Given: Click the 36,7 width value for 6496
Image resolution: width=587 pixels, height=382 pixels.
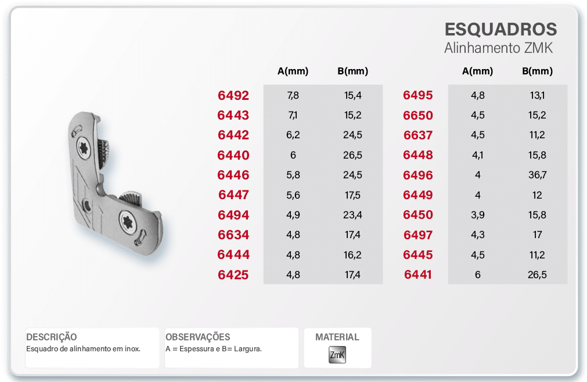Looking at the screenshot, I should coord(537,175).
